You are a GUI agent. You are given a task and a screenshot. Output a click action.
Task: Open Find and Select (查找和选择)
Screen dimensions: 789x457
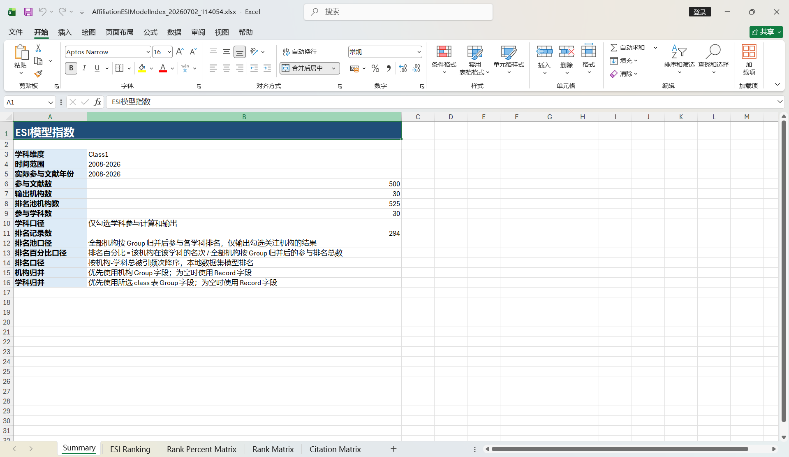(714, 60)
